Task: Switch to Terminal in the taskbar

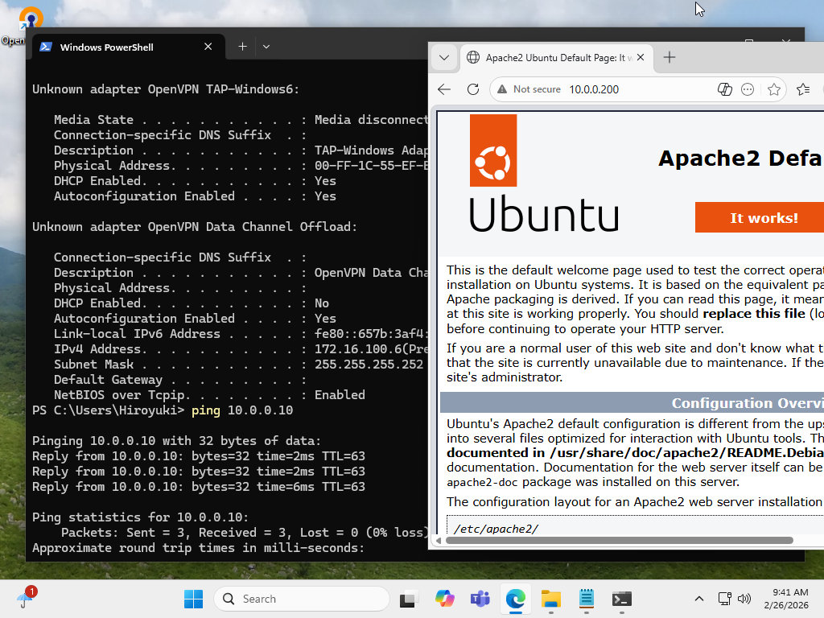Action: pyautogui.click(x=622, y=599)
